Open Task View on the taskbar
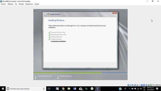 49,89
